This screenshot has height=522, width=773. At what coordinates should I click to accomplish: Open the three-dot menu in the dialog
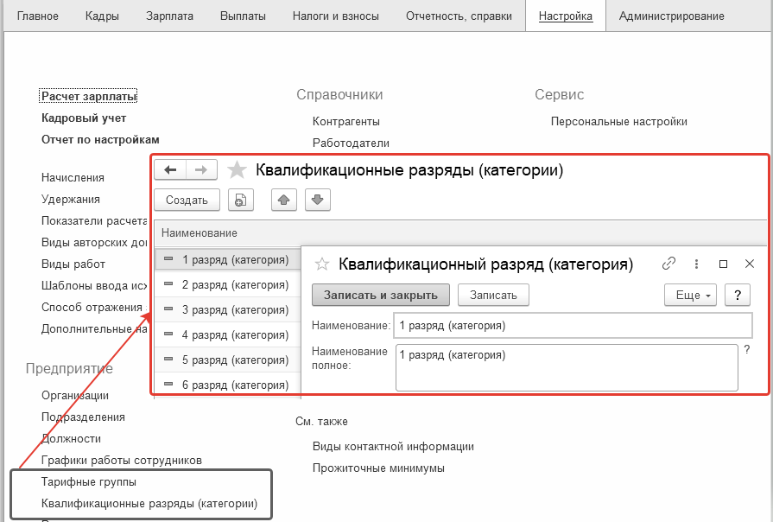[x=696, y=264]
